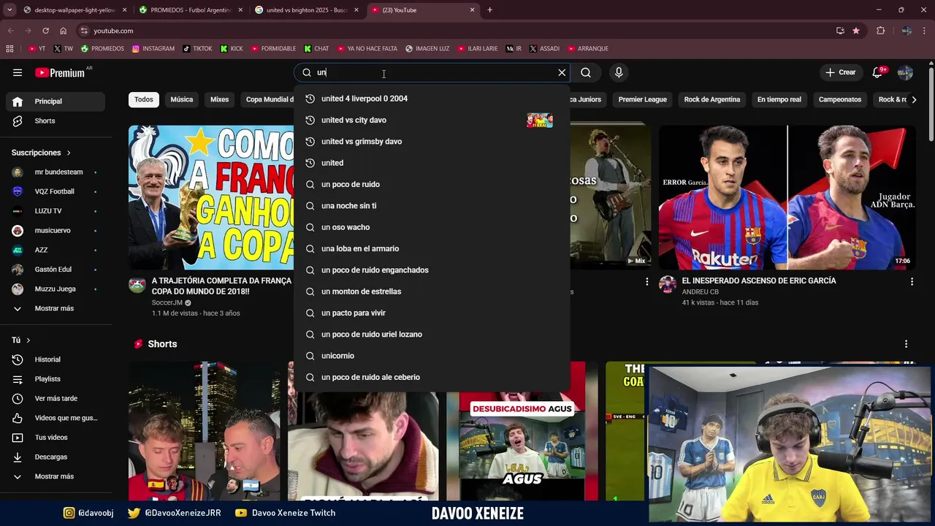Choose suggestion 'un poco de ruido'

click(x=432, y=184)
